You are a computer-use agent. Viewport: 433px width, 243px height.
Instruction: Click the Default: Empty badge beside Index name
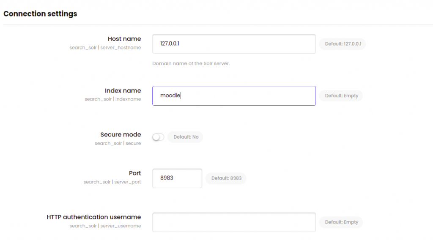click(341, 96)
